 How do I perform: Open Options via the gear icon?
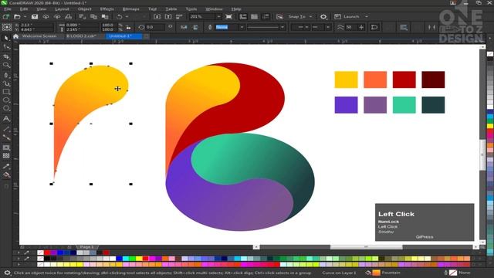[x=323, y=16]
